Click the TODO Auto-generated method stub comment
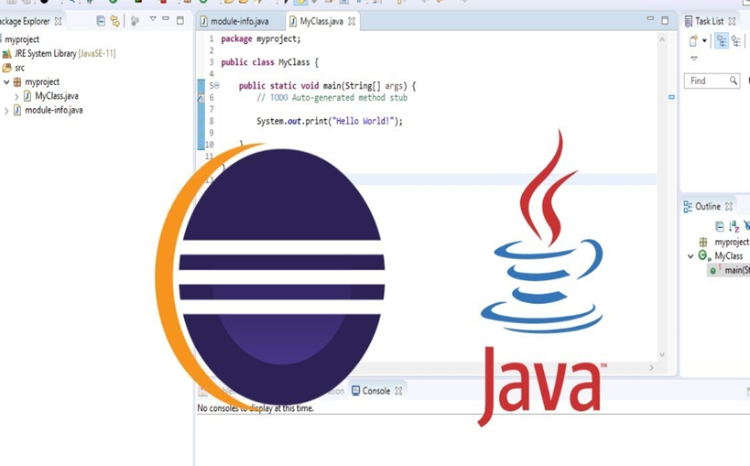750x466 pixels. pyautogui.click(x=332, y=98)
